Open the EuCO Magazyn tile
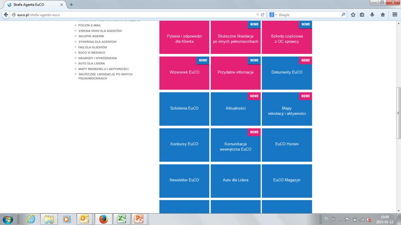This screenshot has width=401, height=225. pos(287,181)
